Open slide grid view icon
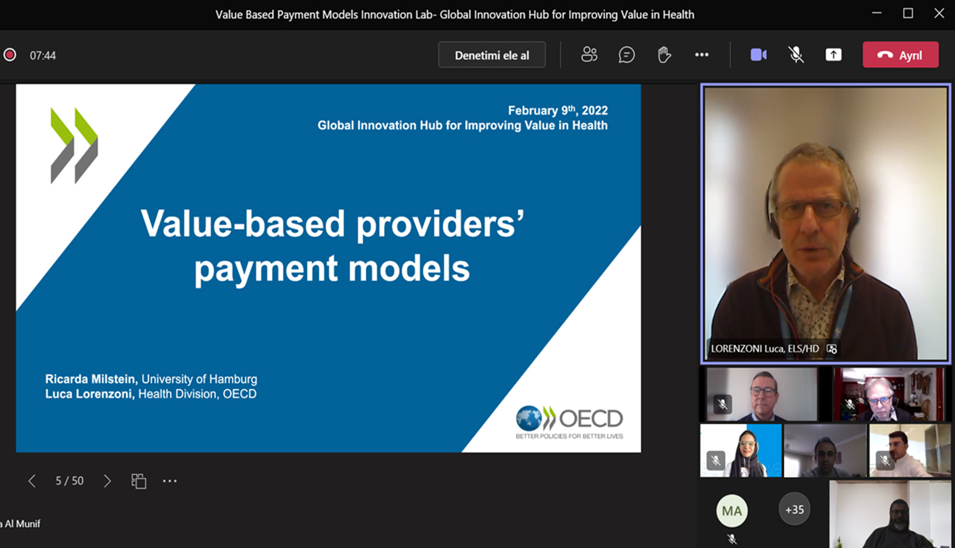This screenshot has height=548, width=955. (138, 481)
